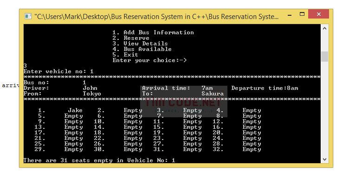This screenshot has width=349, height=184.
Task: Click the 'Empty' entry for seat 15
Action: click(x=192, y=127)
